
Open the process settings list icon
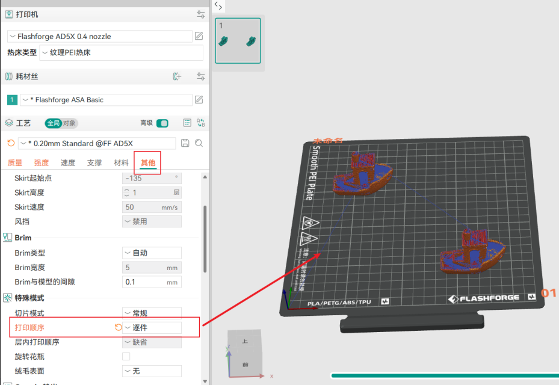187,123
